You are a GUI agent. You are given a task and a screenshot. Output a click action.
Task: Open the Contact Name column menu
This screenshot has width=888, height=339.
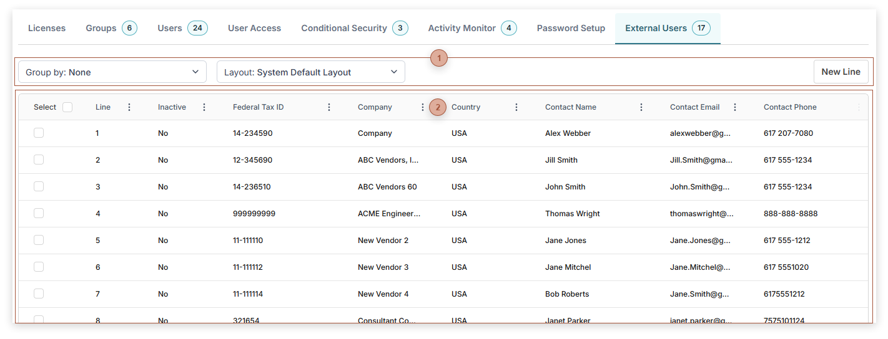[x=641, y=107]
